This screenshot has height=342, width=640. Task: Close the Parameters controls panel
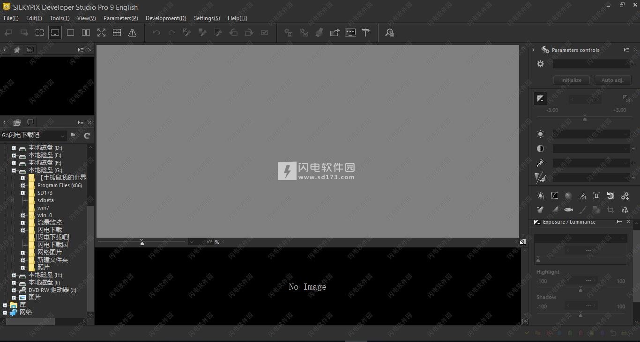(x=635, y=50)
